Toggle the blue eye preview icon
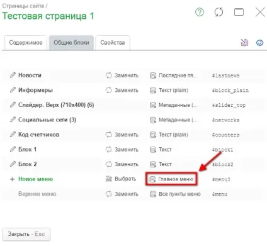The image size is (267, 246). [x=259, y=43]
